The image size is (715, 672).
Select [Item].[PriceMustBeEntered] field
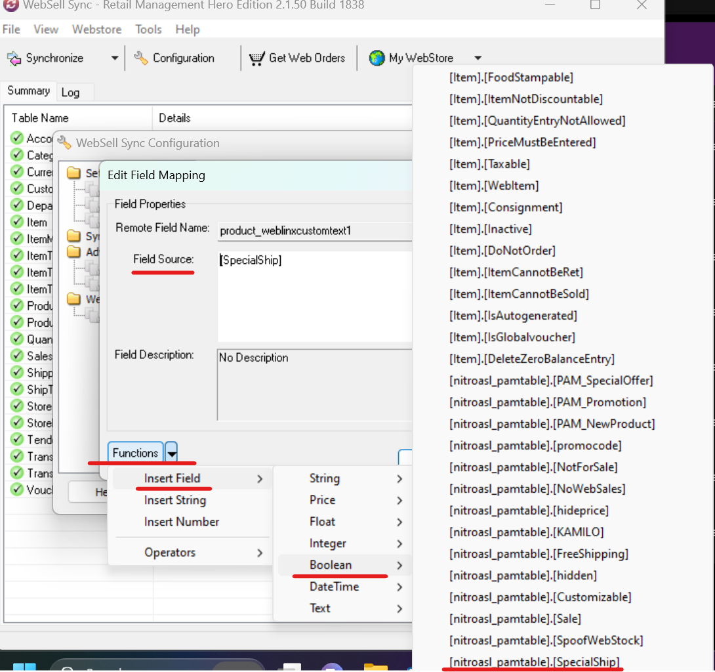click(523, 142)
